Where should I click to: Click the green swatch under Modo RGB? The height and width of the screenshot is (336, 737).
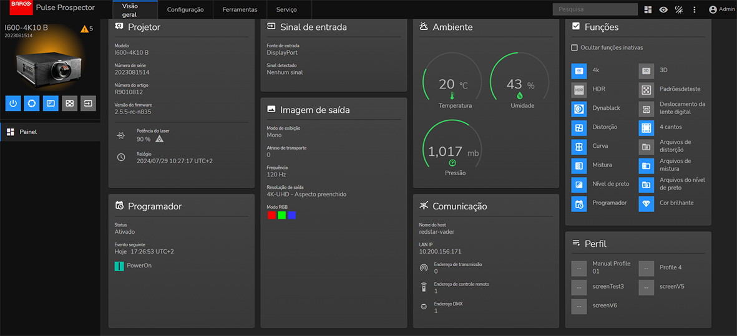coord(281,215)
